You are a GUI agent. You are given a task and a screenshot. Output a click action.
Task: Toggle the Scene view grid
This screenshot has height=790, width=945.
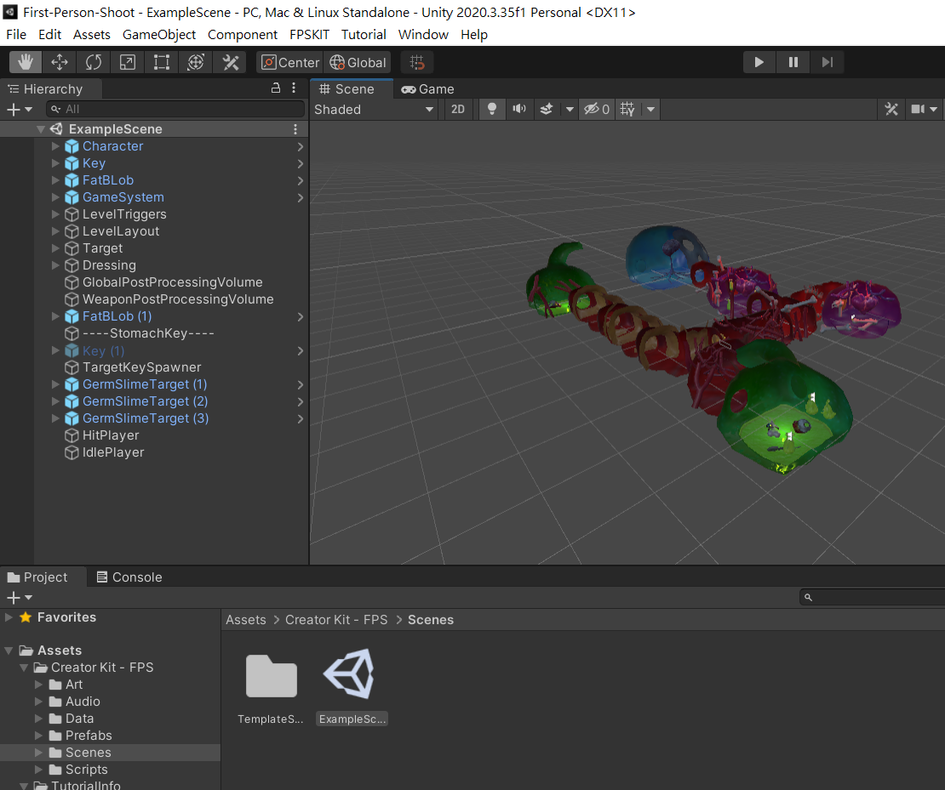coord(627,109)
